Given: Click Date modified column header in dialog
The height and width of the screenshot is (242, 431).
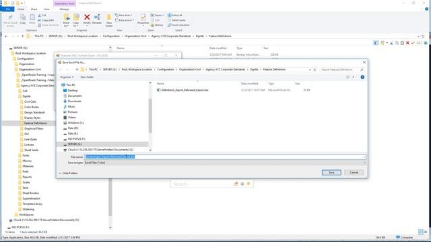Looking at the screenshot, I should tap(250, 83).
